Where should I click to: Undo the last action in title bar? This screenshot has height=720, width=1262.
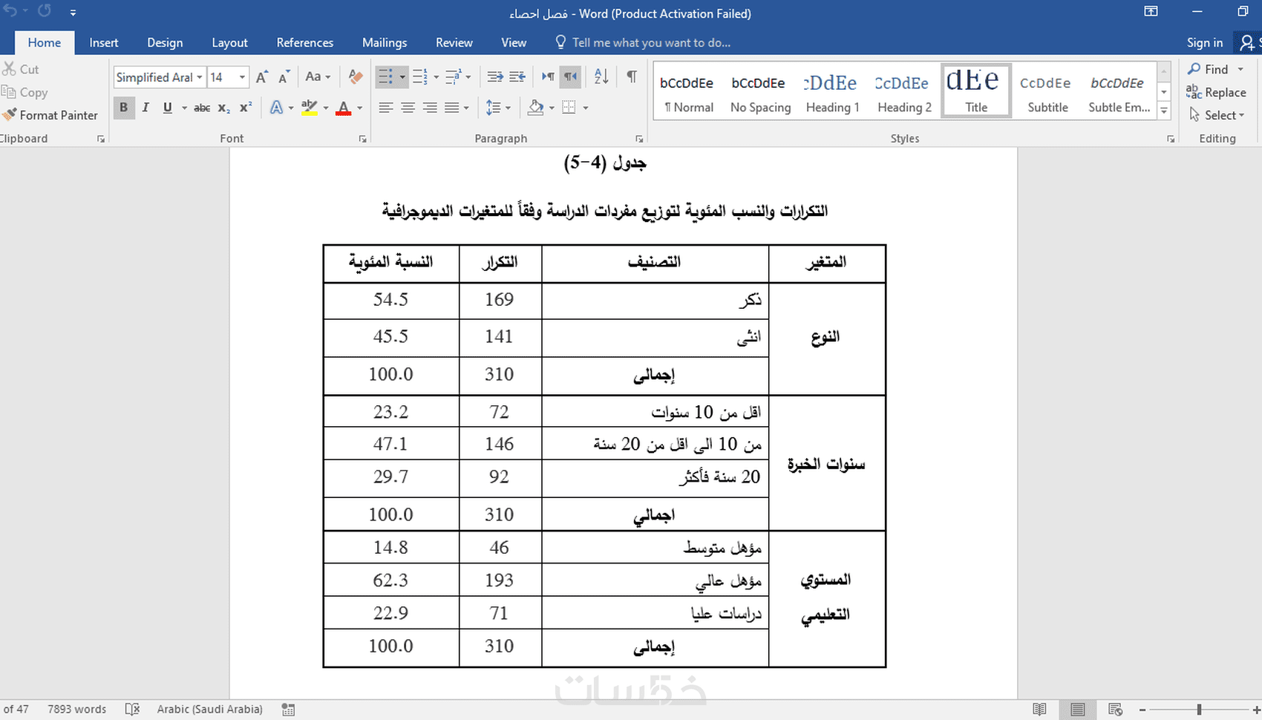[x=10, y=11]
